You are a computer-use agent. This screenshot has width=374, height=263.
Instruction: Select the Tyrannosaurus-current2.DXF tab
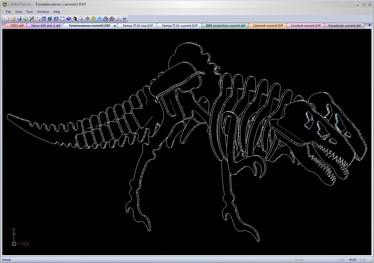89,25
